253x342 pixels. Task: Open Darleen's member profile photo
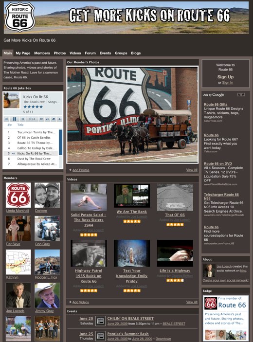coord(47,195)
